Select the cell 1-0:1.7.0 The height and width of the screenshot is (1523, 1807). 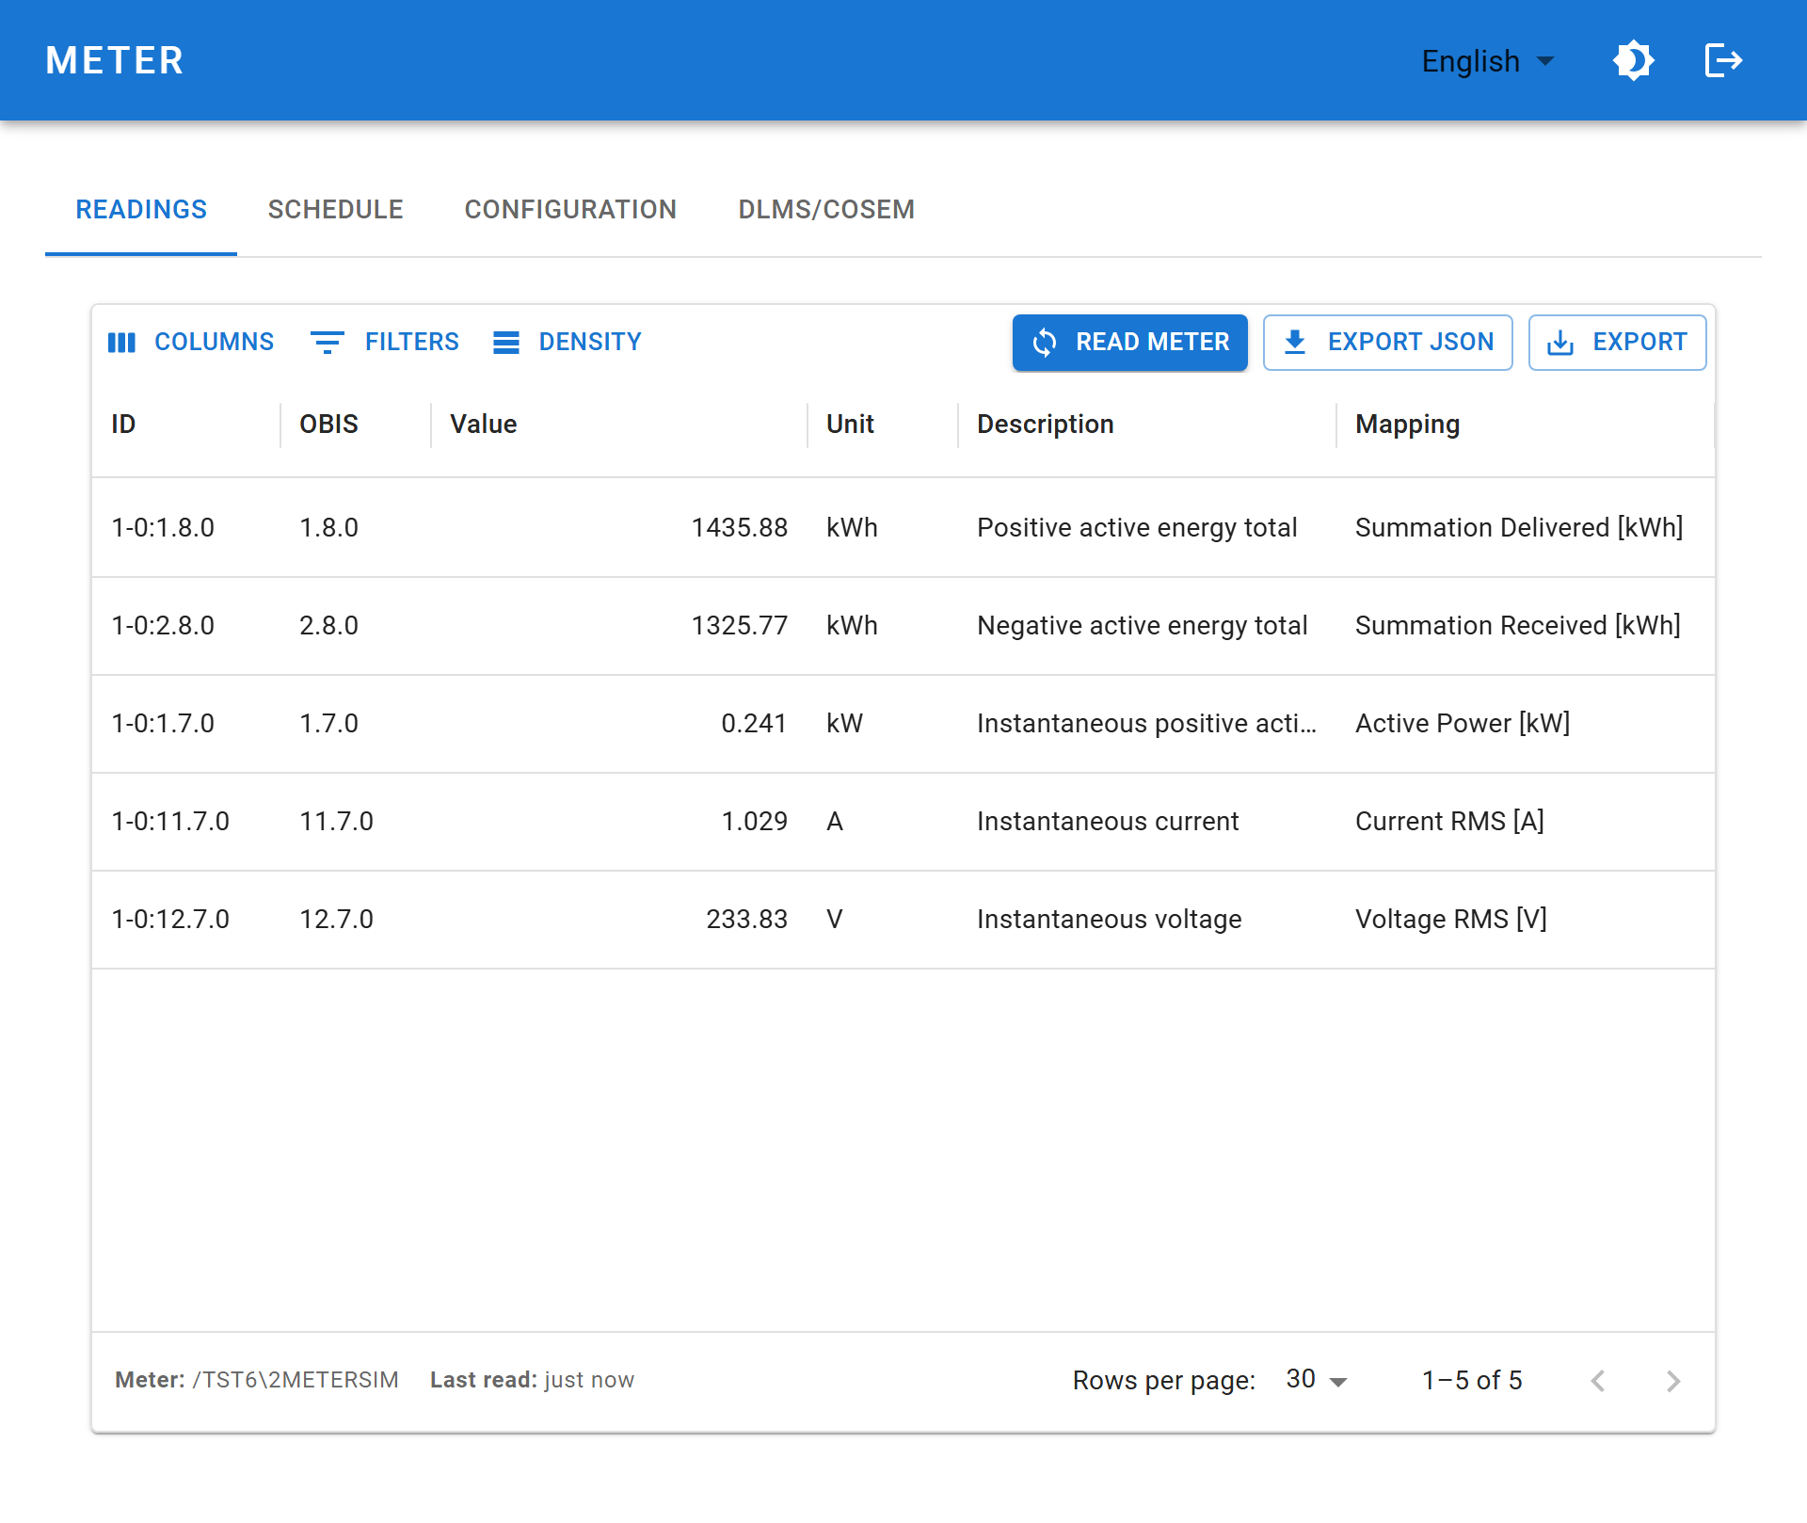pyautogui.click(x=163, y=723)
